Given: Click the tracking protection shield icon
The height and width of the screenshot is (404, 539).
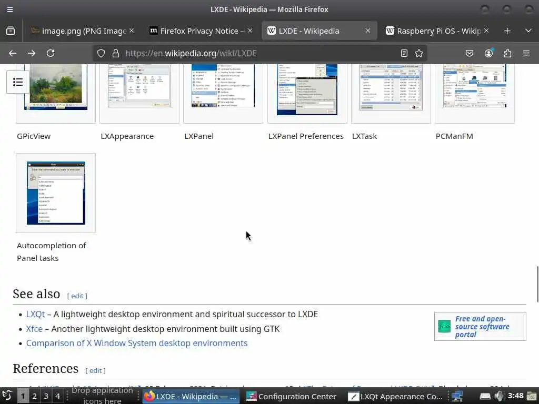Looking at the screenshot, I should pos(101,53).
